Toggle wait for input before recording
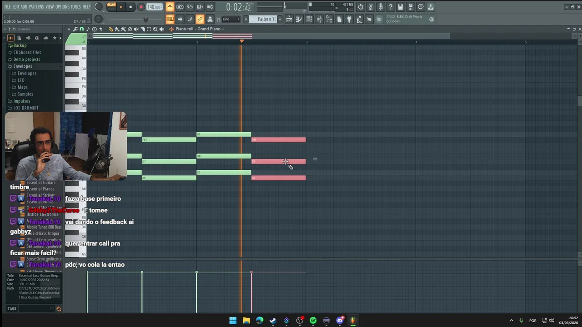Viewport: 582px width, 327px height. pos(180,7)
